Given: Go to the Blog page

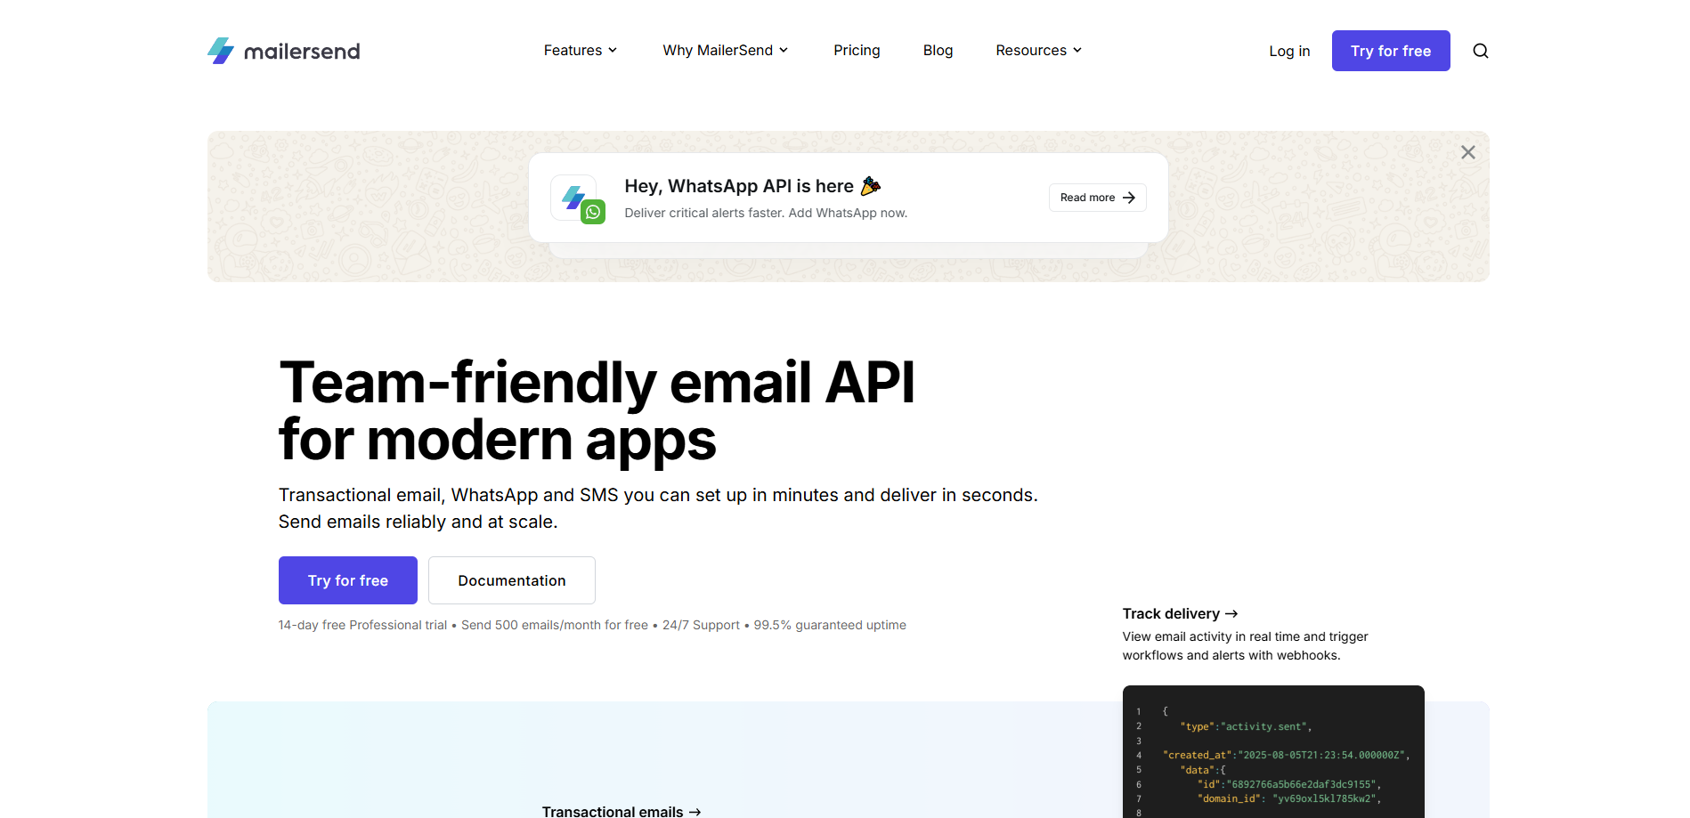Looking at the screenshot, I should tap(938, 51).
